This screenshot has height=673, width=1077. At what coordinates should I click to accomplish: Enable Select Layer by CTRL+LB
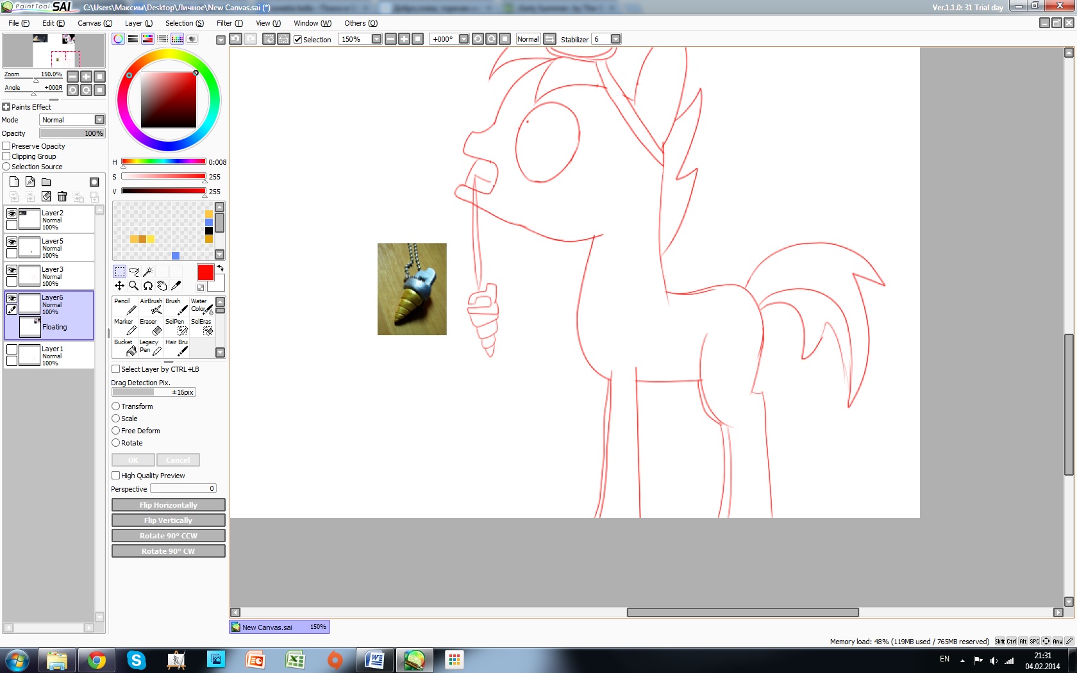point(116,369)
